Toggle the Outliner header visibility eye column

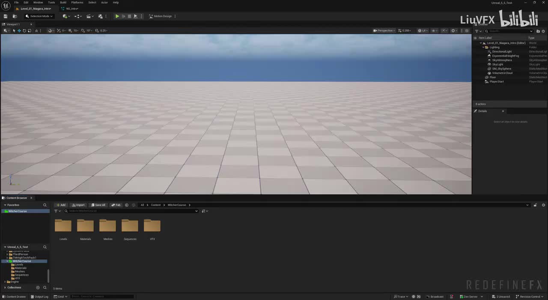click(x=475, y=38)
